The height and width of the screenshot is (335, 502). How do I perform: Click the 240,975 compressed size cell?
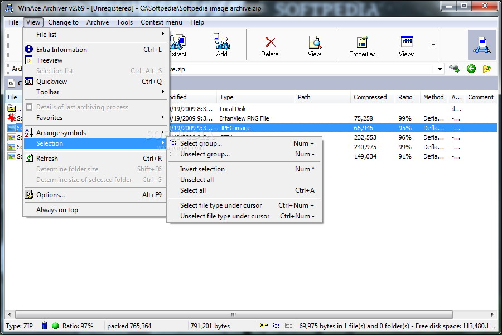tap(365, 147)
